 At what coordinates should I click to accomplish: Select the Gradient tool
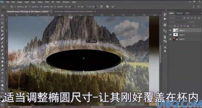2,58
